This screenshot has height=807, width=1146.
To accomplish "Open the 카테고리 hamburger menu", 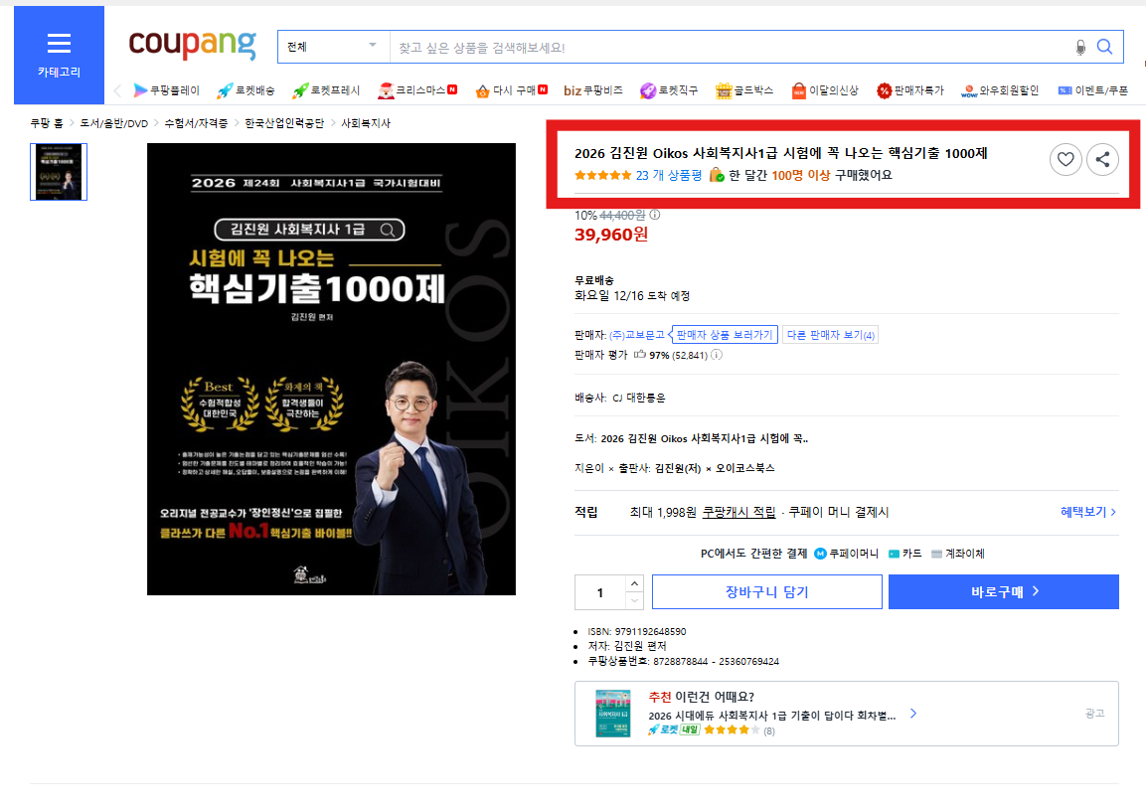I will (x=59, y=55).
